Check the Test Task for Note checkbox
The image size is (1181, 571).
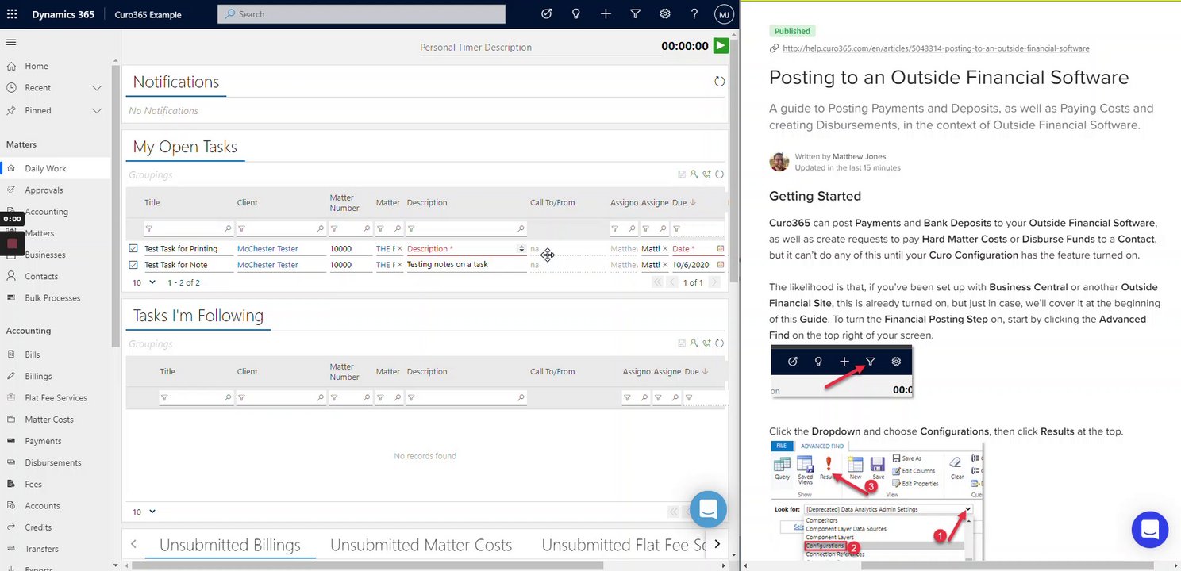click(x=133, y=265)
